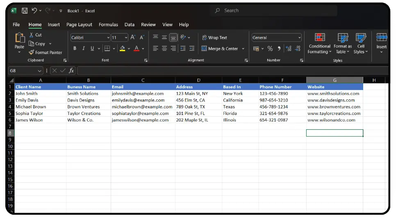
Task: Click the Insert Function fx icon
Action: click(71, 71)
